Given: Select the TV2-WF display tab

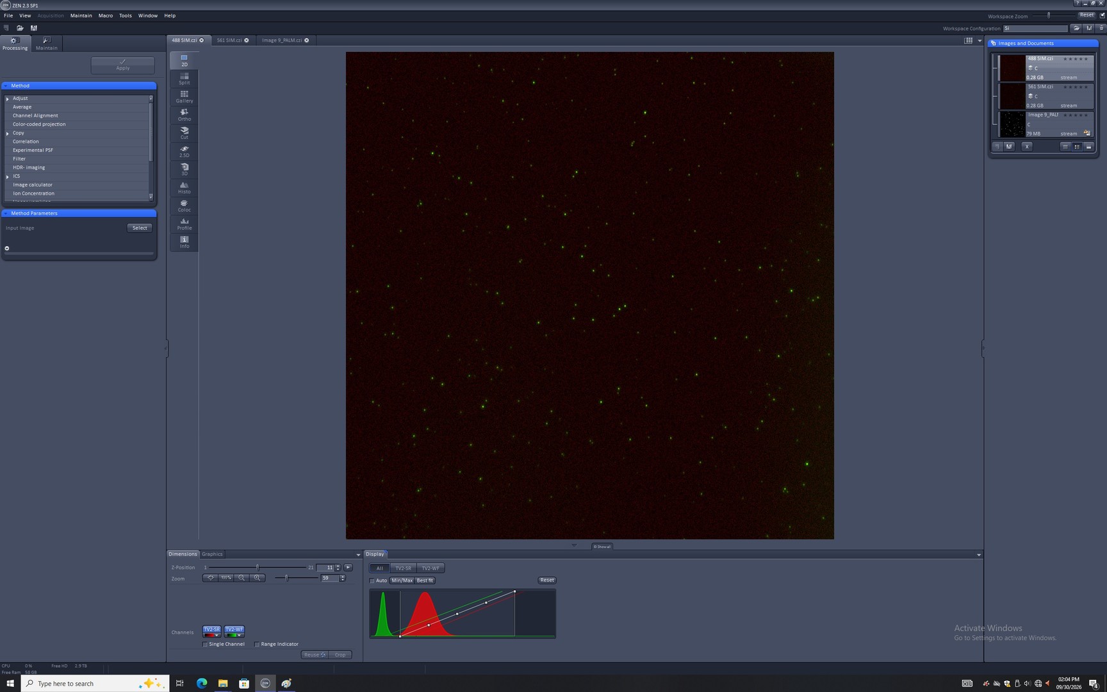Looking at the screenshot, I should [x=430, y=568].
